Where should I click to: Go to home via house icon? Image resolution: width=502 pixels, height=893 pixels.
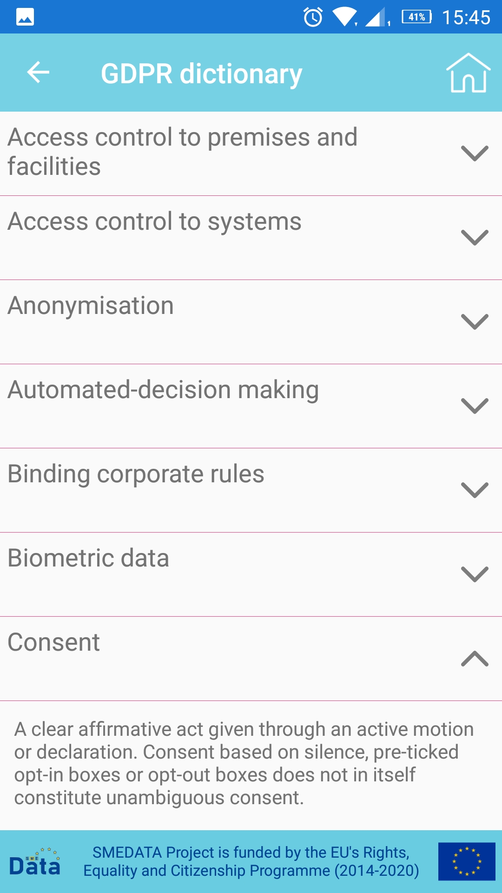point(468,73)
